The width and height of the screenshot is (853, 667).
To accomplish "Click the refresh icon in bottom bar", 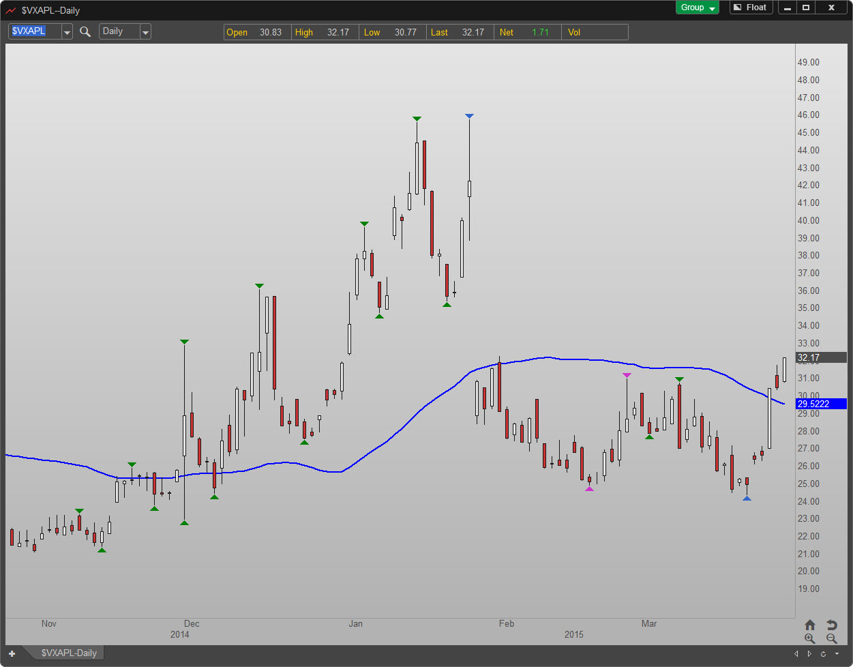I will tap(824, 654).
